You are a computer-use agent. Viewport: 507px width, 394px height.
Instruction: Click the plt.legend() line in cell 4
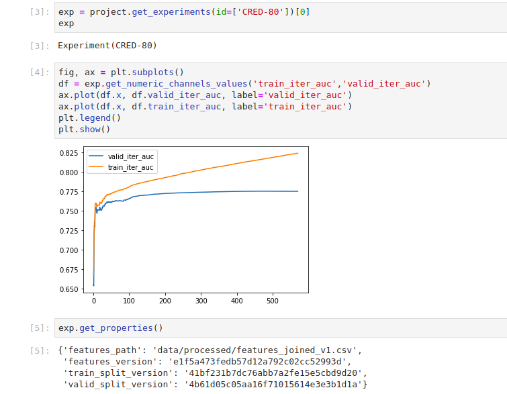(x=89, y=118)
